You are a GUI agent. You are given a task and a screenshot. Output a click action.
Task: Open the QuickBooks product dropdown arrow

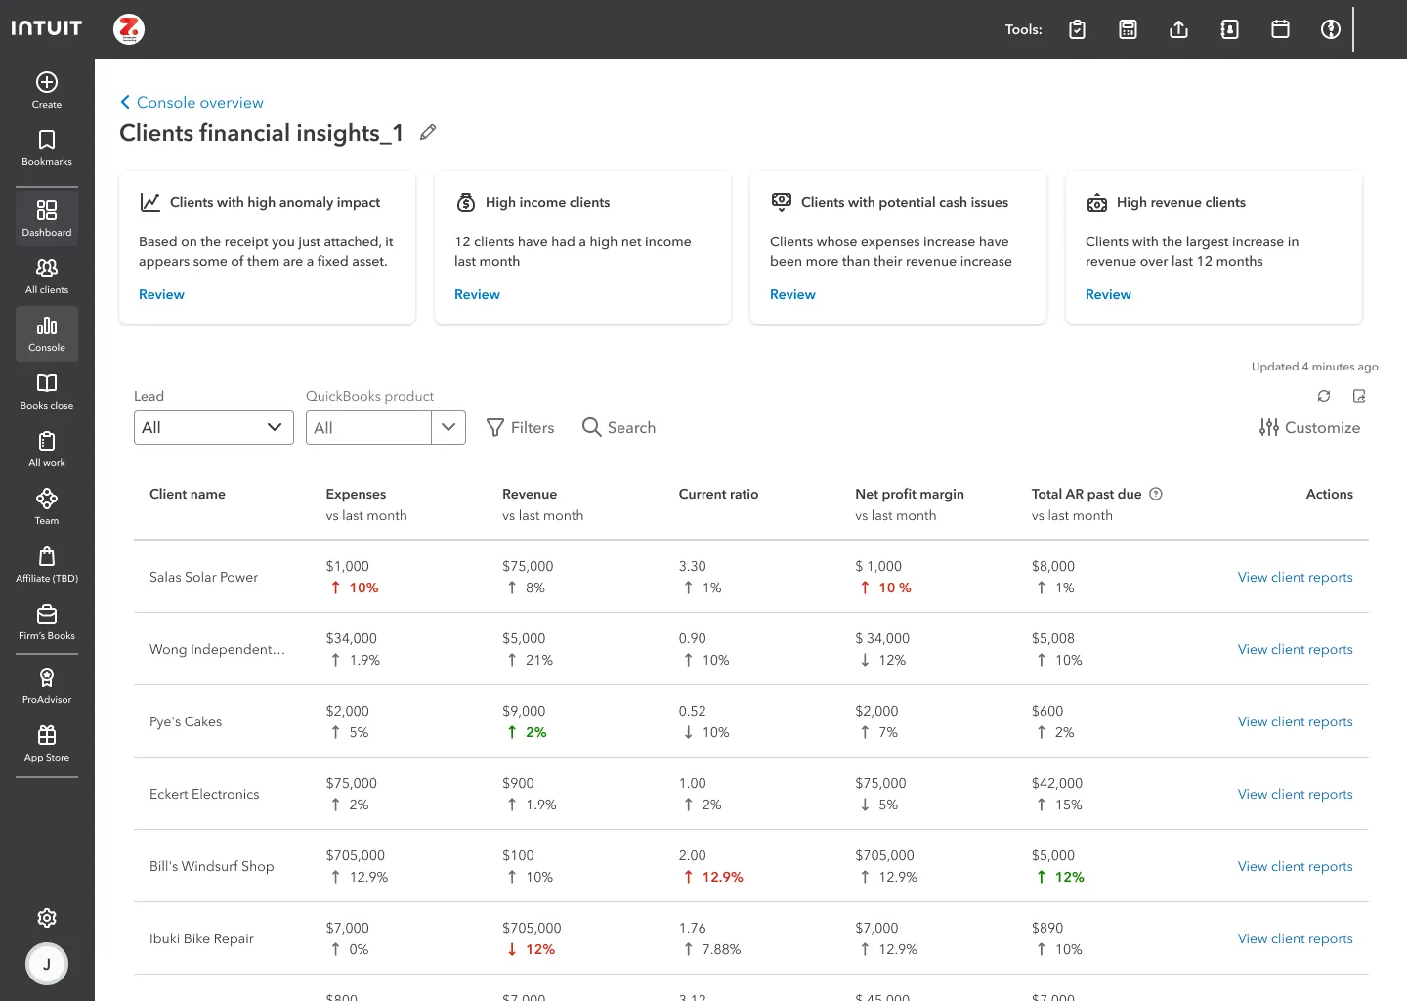click(x=448, y=427)
